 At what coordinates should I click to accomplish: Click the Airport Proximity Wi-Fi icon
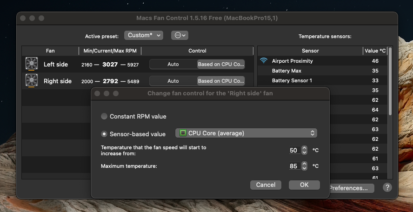(x=263, y=60)
